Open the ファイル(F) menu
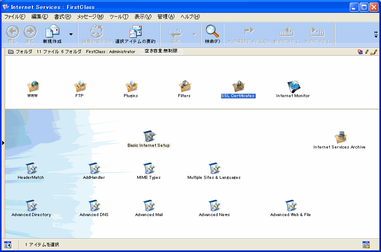 click(x=15, y=17)
